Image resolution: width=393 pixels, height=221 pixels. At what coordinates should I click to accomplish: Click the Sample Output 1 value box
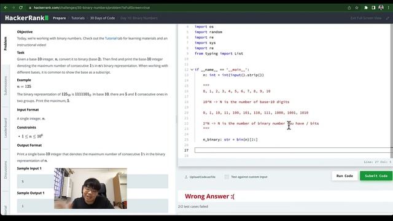(93, 206)
